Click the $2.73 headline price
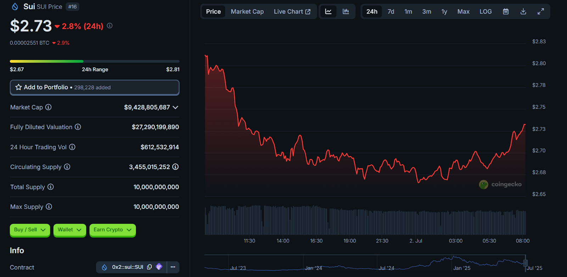 pyautogui.click(x=31, y=26)
